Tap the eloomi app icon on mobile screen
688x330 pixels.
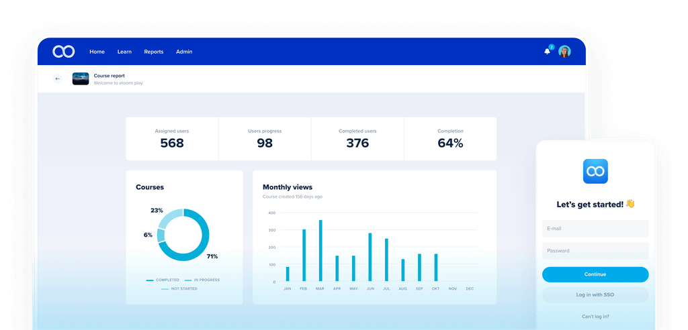[595, 172]
